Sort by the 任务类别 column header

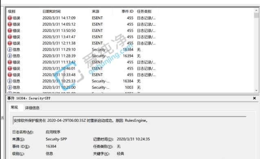144,11
